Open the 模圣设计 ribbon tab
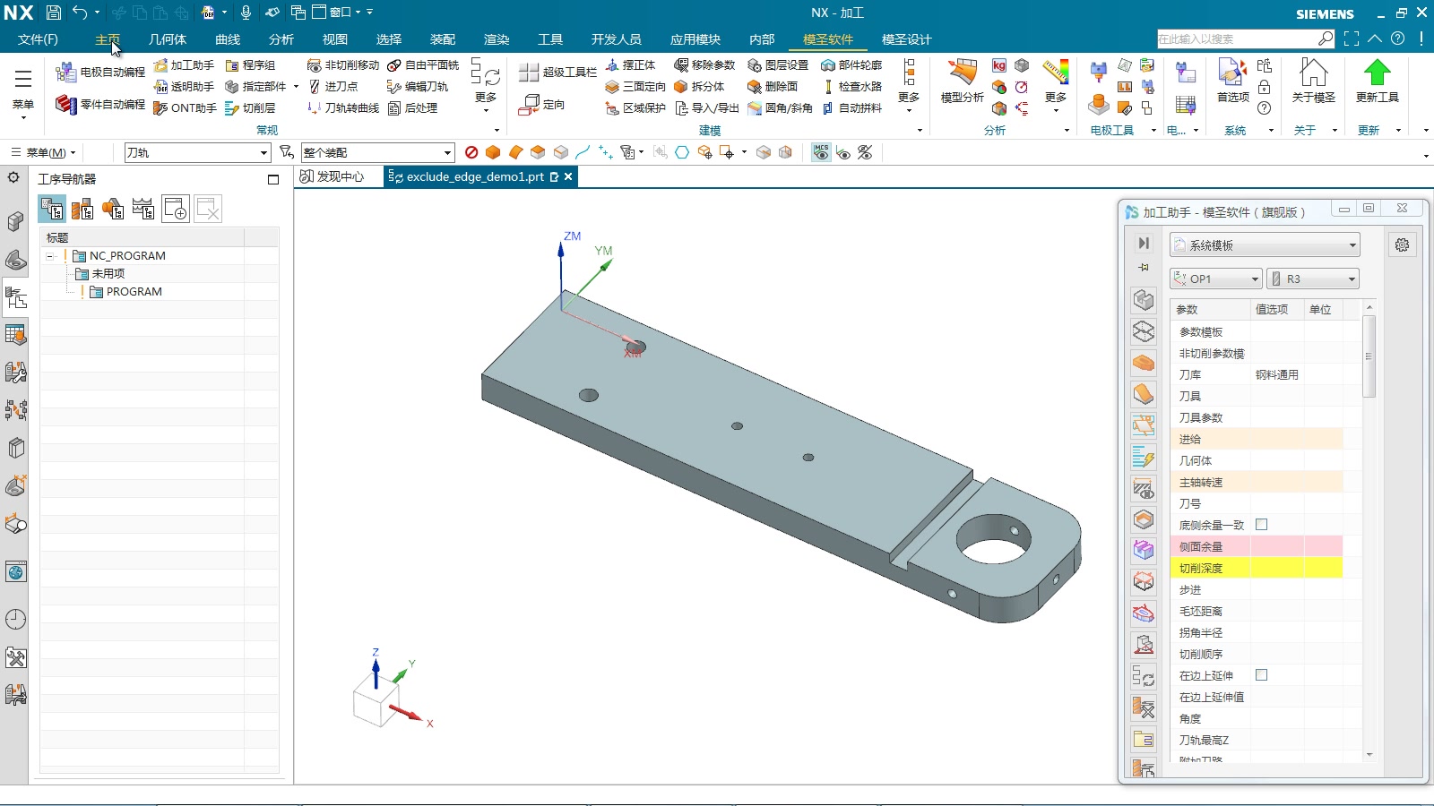This screenshot has width=1434, height=806. pos(906,39)
